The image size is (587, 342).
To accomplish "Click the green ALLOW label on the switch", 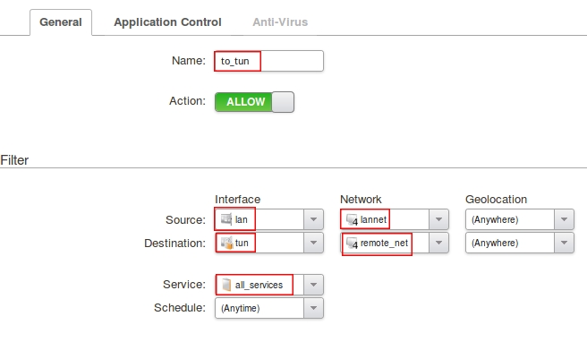I will (x=245, y=102).
